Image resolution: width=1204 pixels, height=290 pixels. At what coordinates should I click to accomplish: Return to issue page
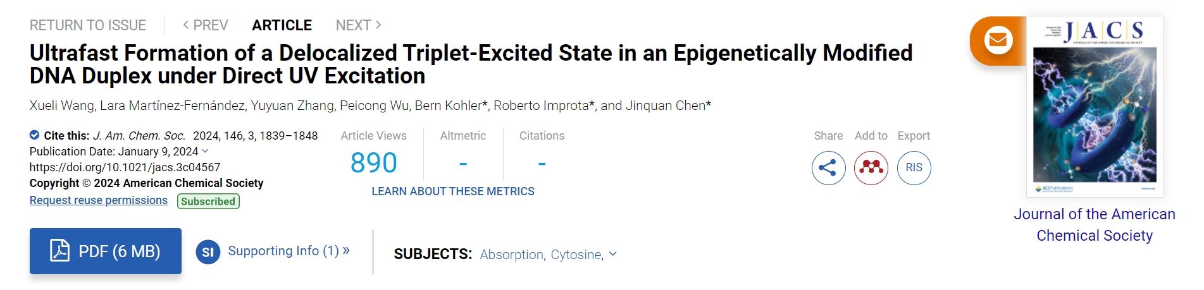point(88,25)
